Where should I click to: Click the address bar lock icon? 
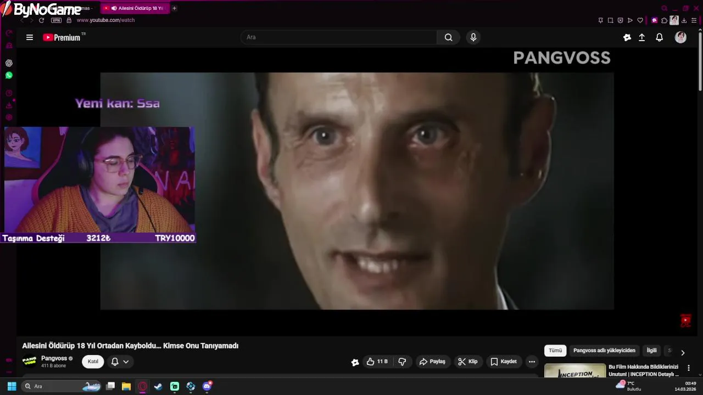(x=69, y=20)
